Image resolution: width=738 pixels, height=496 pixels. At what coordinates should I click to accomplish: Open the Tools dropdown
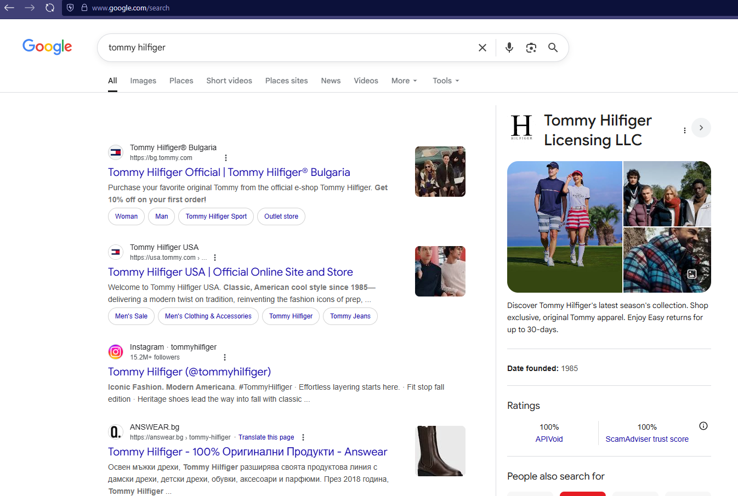coord(446,81)
